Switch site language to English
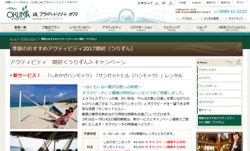This screenshot has height=151, width=250. (196, 2)
